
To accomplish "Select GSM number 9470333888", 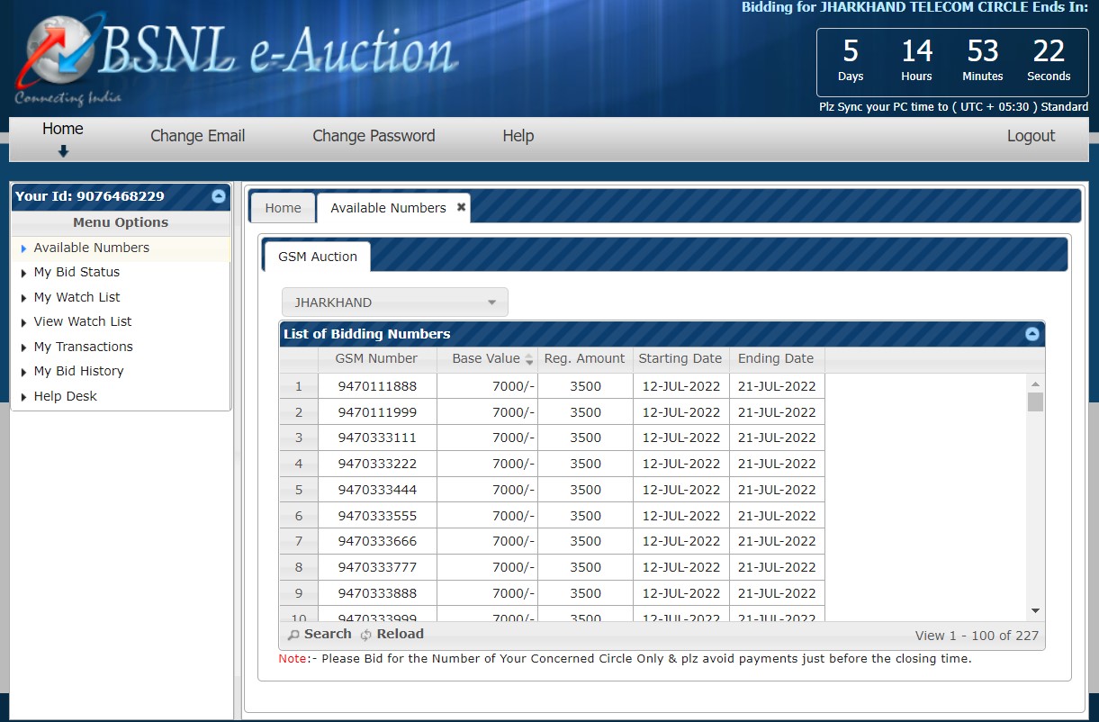I will coord(377,593).
